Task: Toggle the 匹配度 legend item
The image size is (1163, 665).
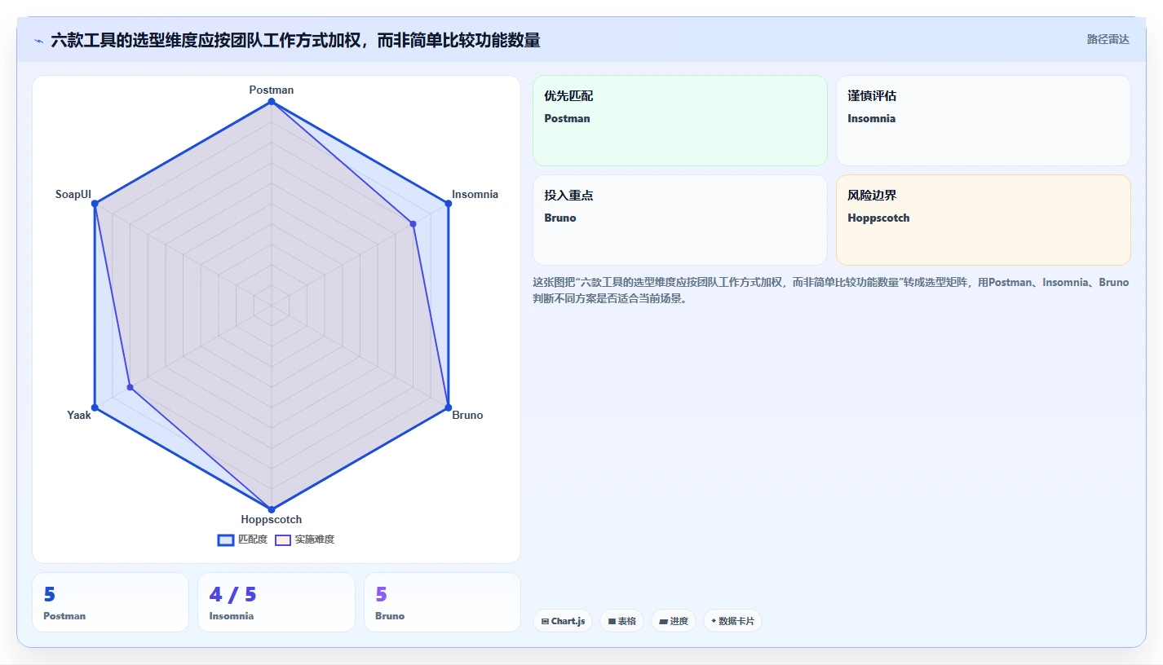Action: 242,539
